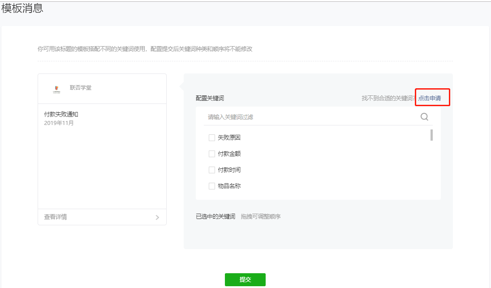Click the keyword list scrollbar thumb
The image size is (491, 288).
click(431, 135)
